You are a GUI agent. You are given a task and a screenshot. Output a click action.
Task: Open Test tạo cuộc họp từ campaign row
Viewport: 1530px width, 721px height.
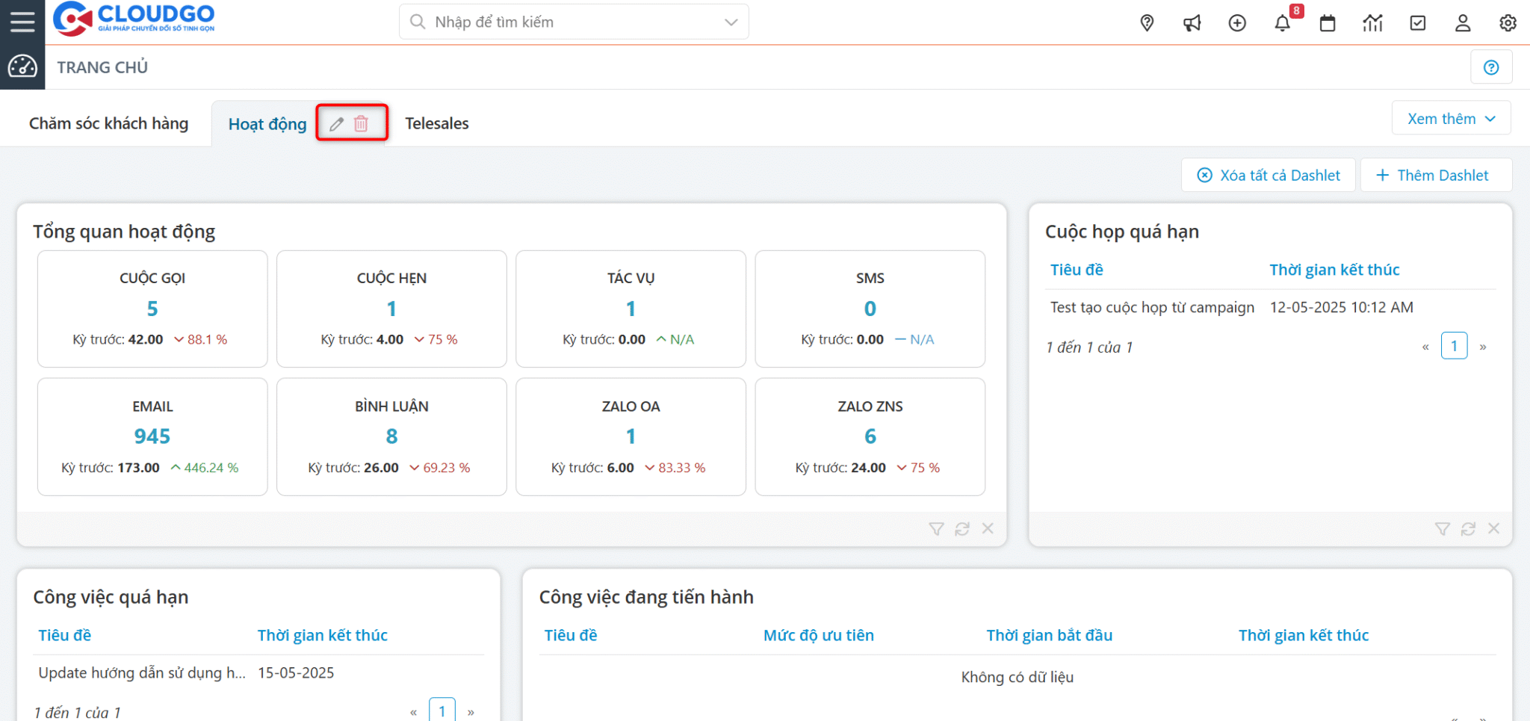tap(1270, 307)
